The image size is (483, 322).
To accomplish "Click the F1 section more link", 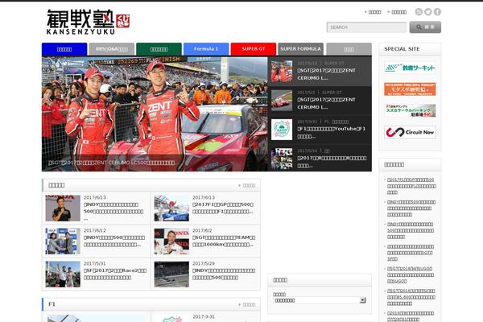I will [x=247, y=304].
